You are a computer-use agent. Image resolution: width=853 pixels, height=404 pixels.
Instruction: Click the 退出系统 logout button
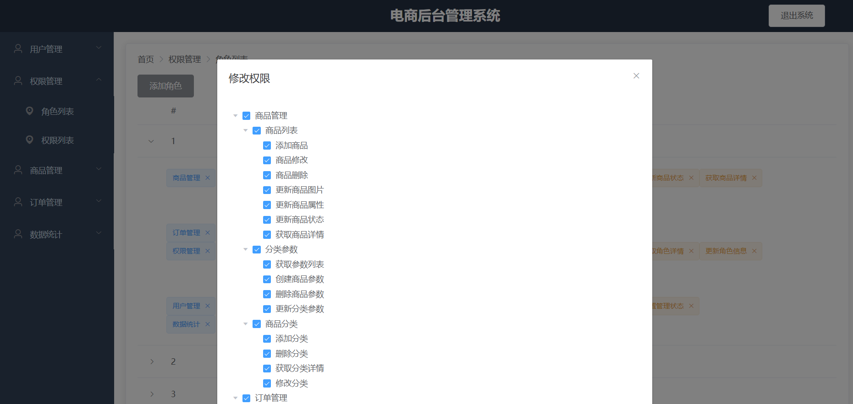tap(797, 16)
